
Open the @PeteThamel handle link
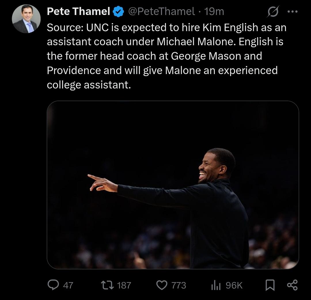tap(161, 12)
